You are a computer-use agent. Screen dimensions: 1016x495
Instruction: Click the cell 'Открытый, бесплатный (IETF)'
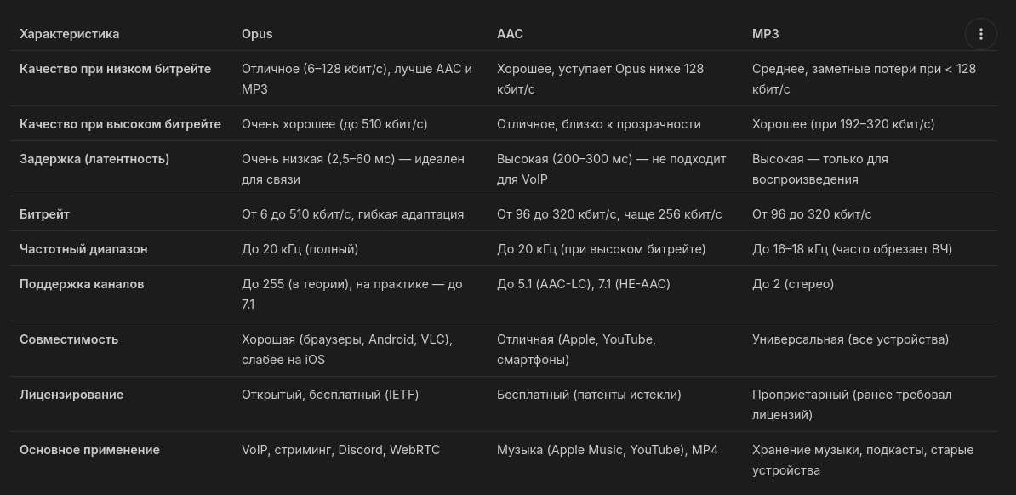click(330, 395)
